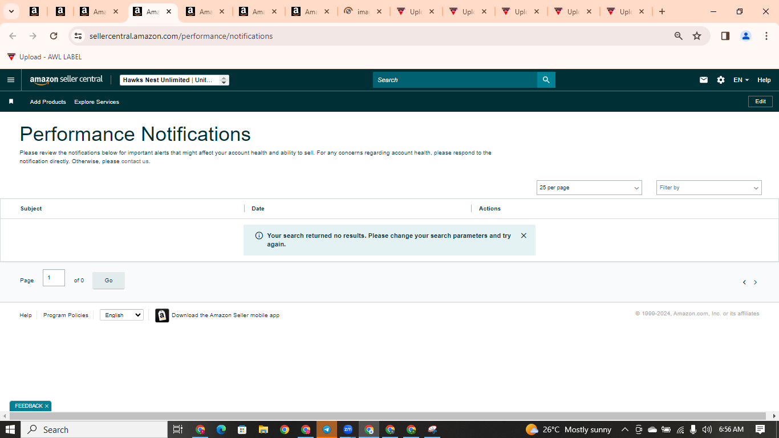The height and width of the screenshot is (438, 779).
Task: Click the contact us link
Action: [x=135, y=161]
